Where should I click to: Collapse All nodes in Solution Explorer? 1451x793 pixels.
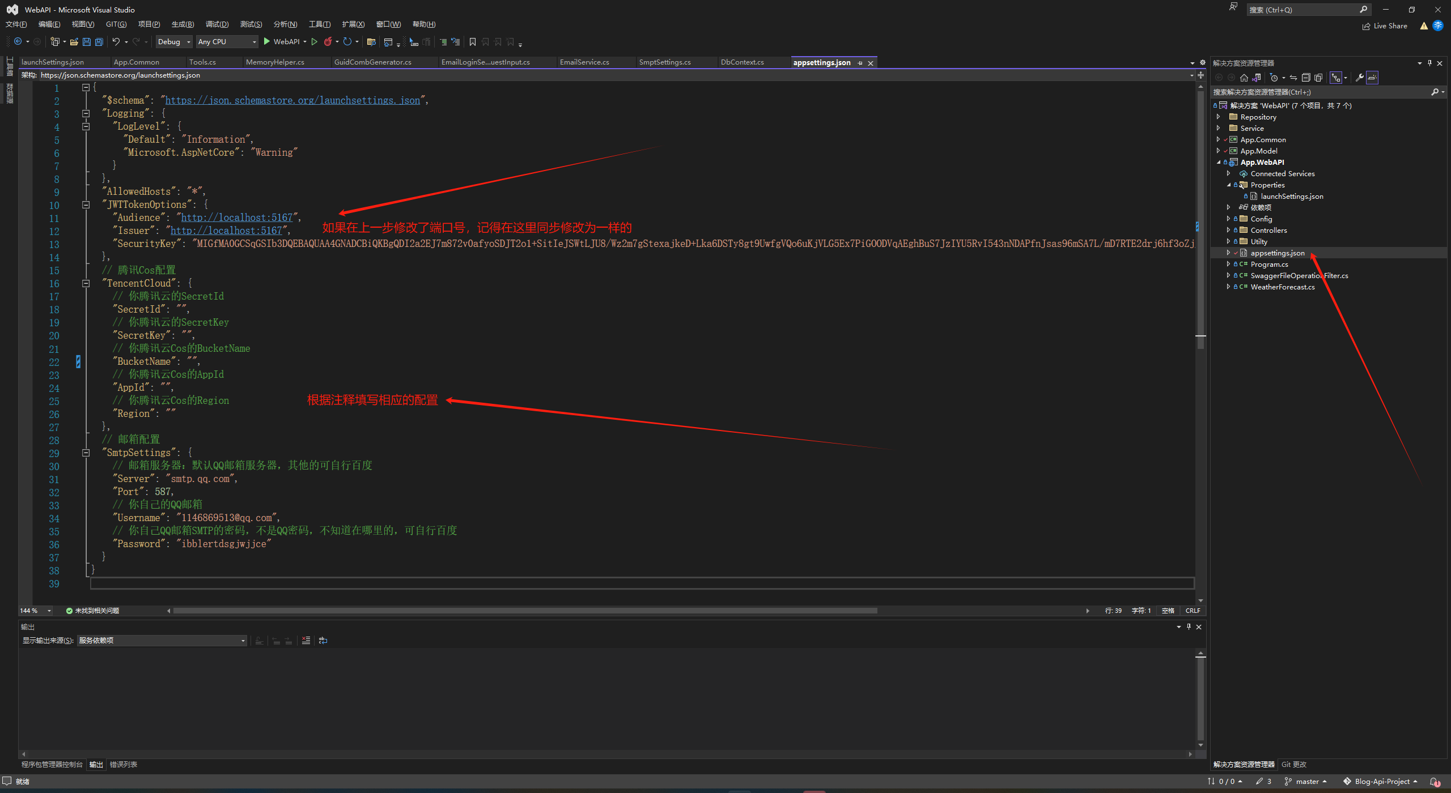coord(1306,78)
